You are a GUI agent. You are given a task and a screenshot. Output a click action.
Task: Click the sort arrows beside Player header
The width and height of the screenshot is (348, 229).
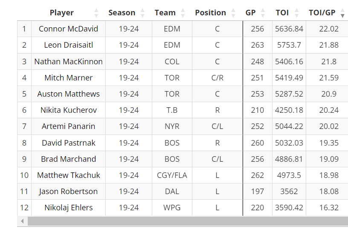coord(96,13)
